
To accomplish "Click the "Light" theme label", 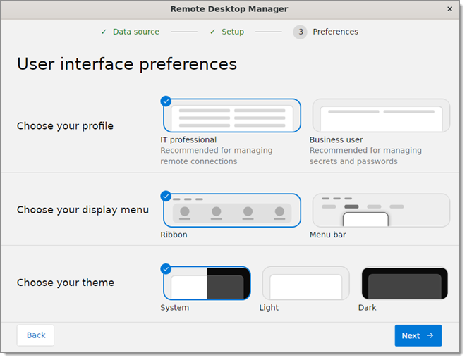I will pos(269,308).
